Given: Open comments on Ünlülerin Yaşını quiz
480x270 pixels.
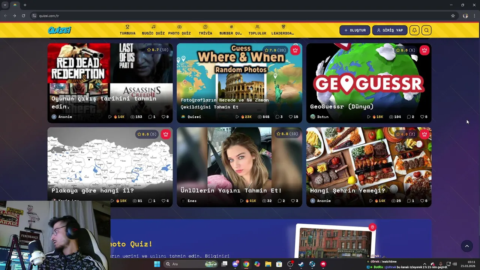Looking at the screenshot, I should [281, 201].
